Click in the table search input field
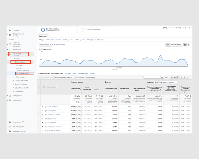This screenshot has width=199, height=159. click(152, 77)
